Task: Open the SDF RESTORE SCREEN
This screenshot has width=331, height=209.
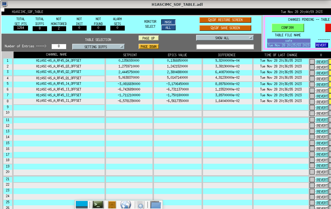Action: [x=225, y=20]
